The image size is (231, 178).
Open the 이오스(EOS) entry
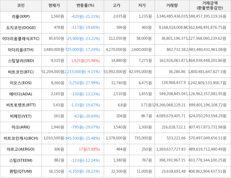coord(21,83)
